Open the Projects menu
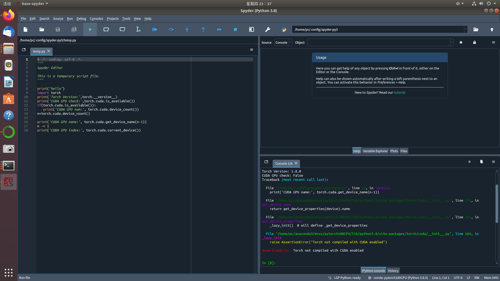500x281 pixels. coord(113,18)
